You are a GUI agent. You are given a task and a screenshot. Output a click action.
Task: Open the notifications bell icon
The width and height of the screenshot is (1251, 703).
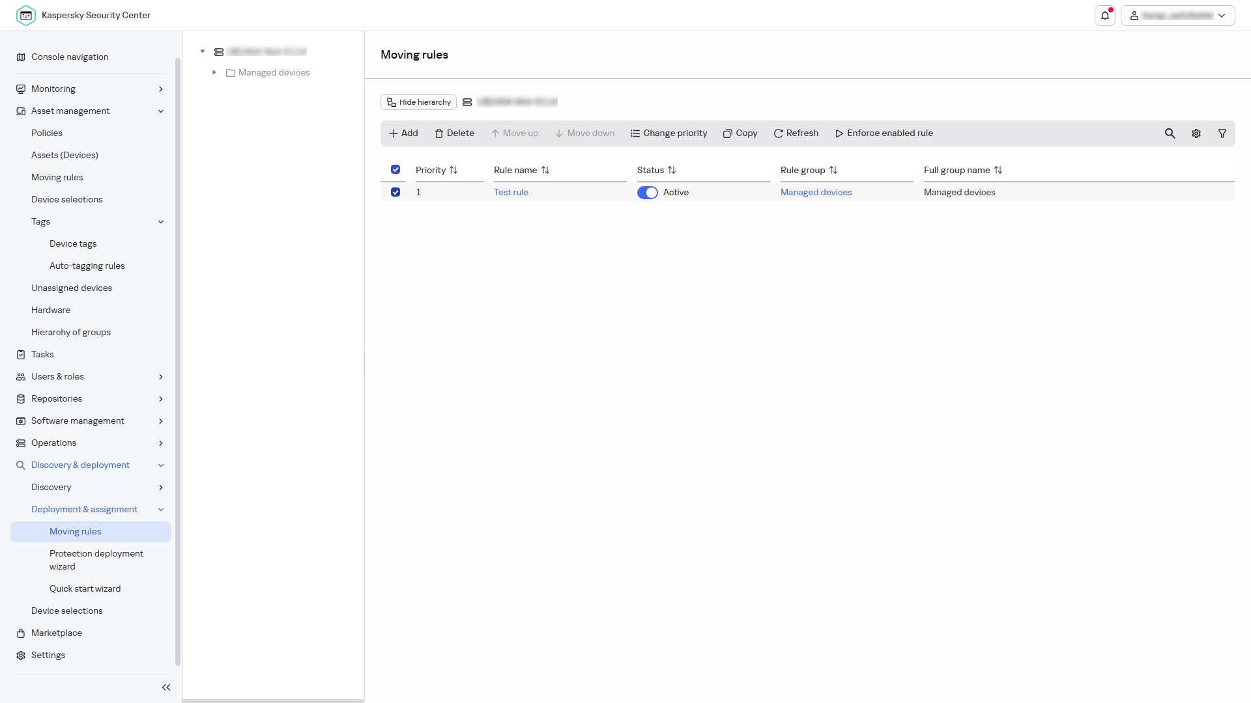[1105, 16]
